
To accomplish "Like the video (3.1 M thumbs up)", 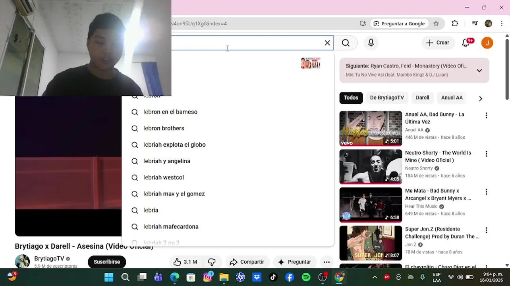I will click(x=185, y=262).
